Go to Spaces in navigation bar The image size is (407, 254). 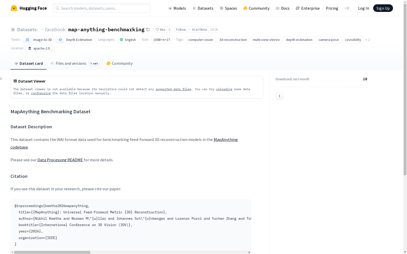tap(228, 8)
